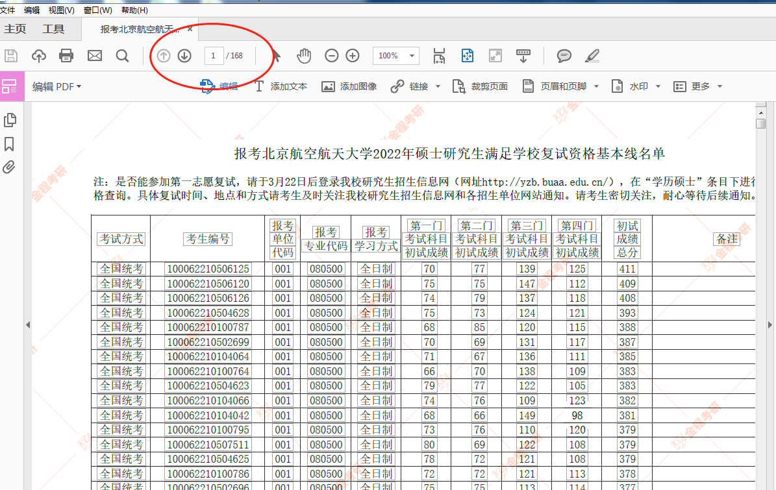Expand the 编辑 PDF dropdown
The image size is (776, 490).
[56, 86]
